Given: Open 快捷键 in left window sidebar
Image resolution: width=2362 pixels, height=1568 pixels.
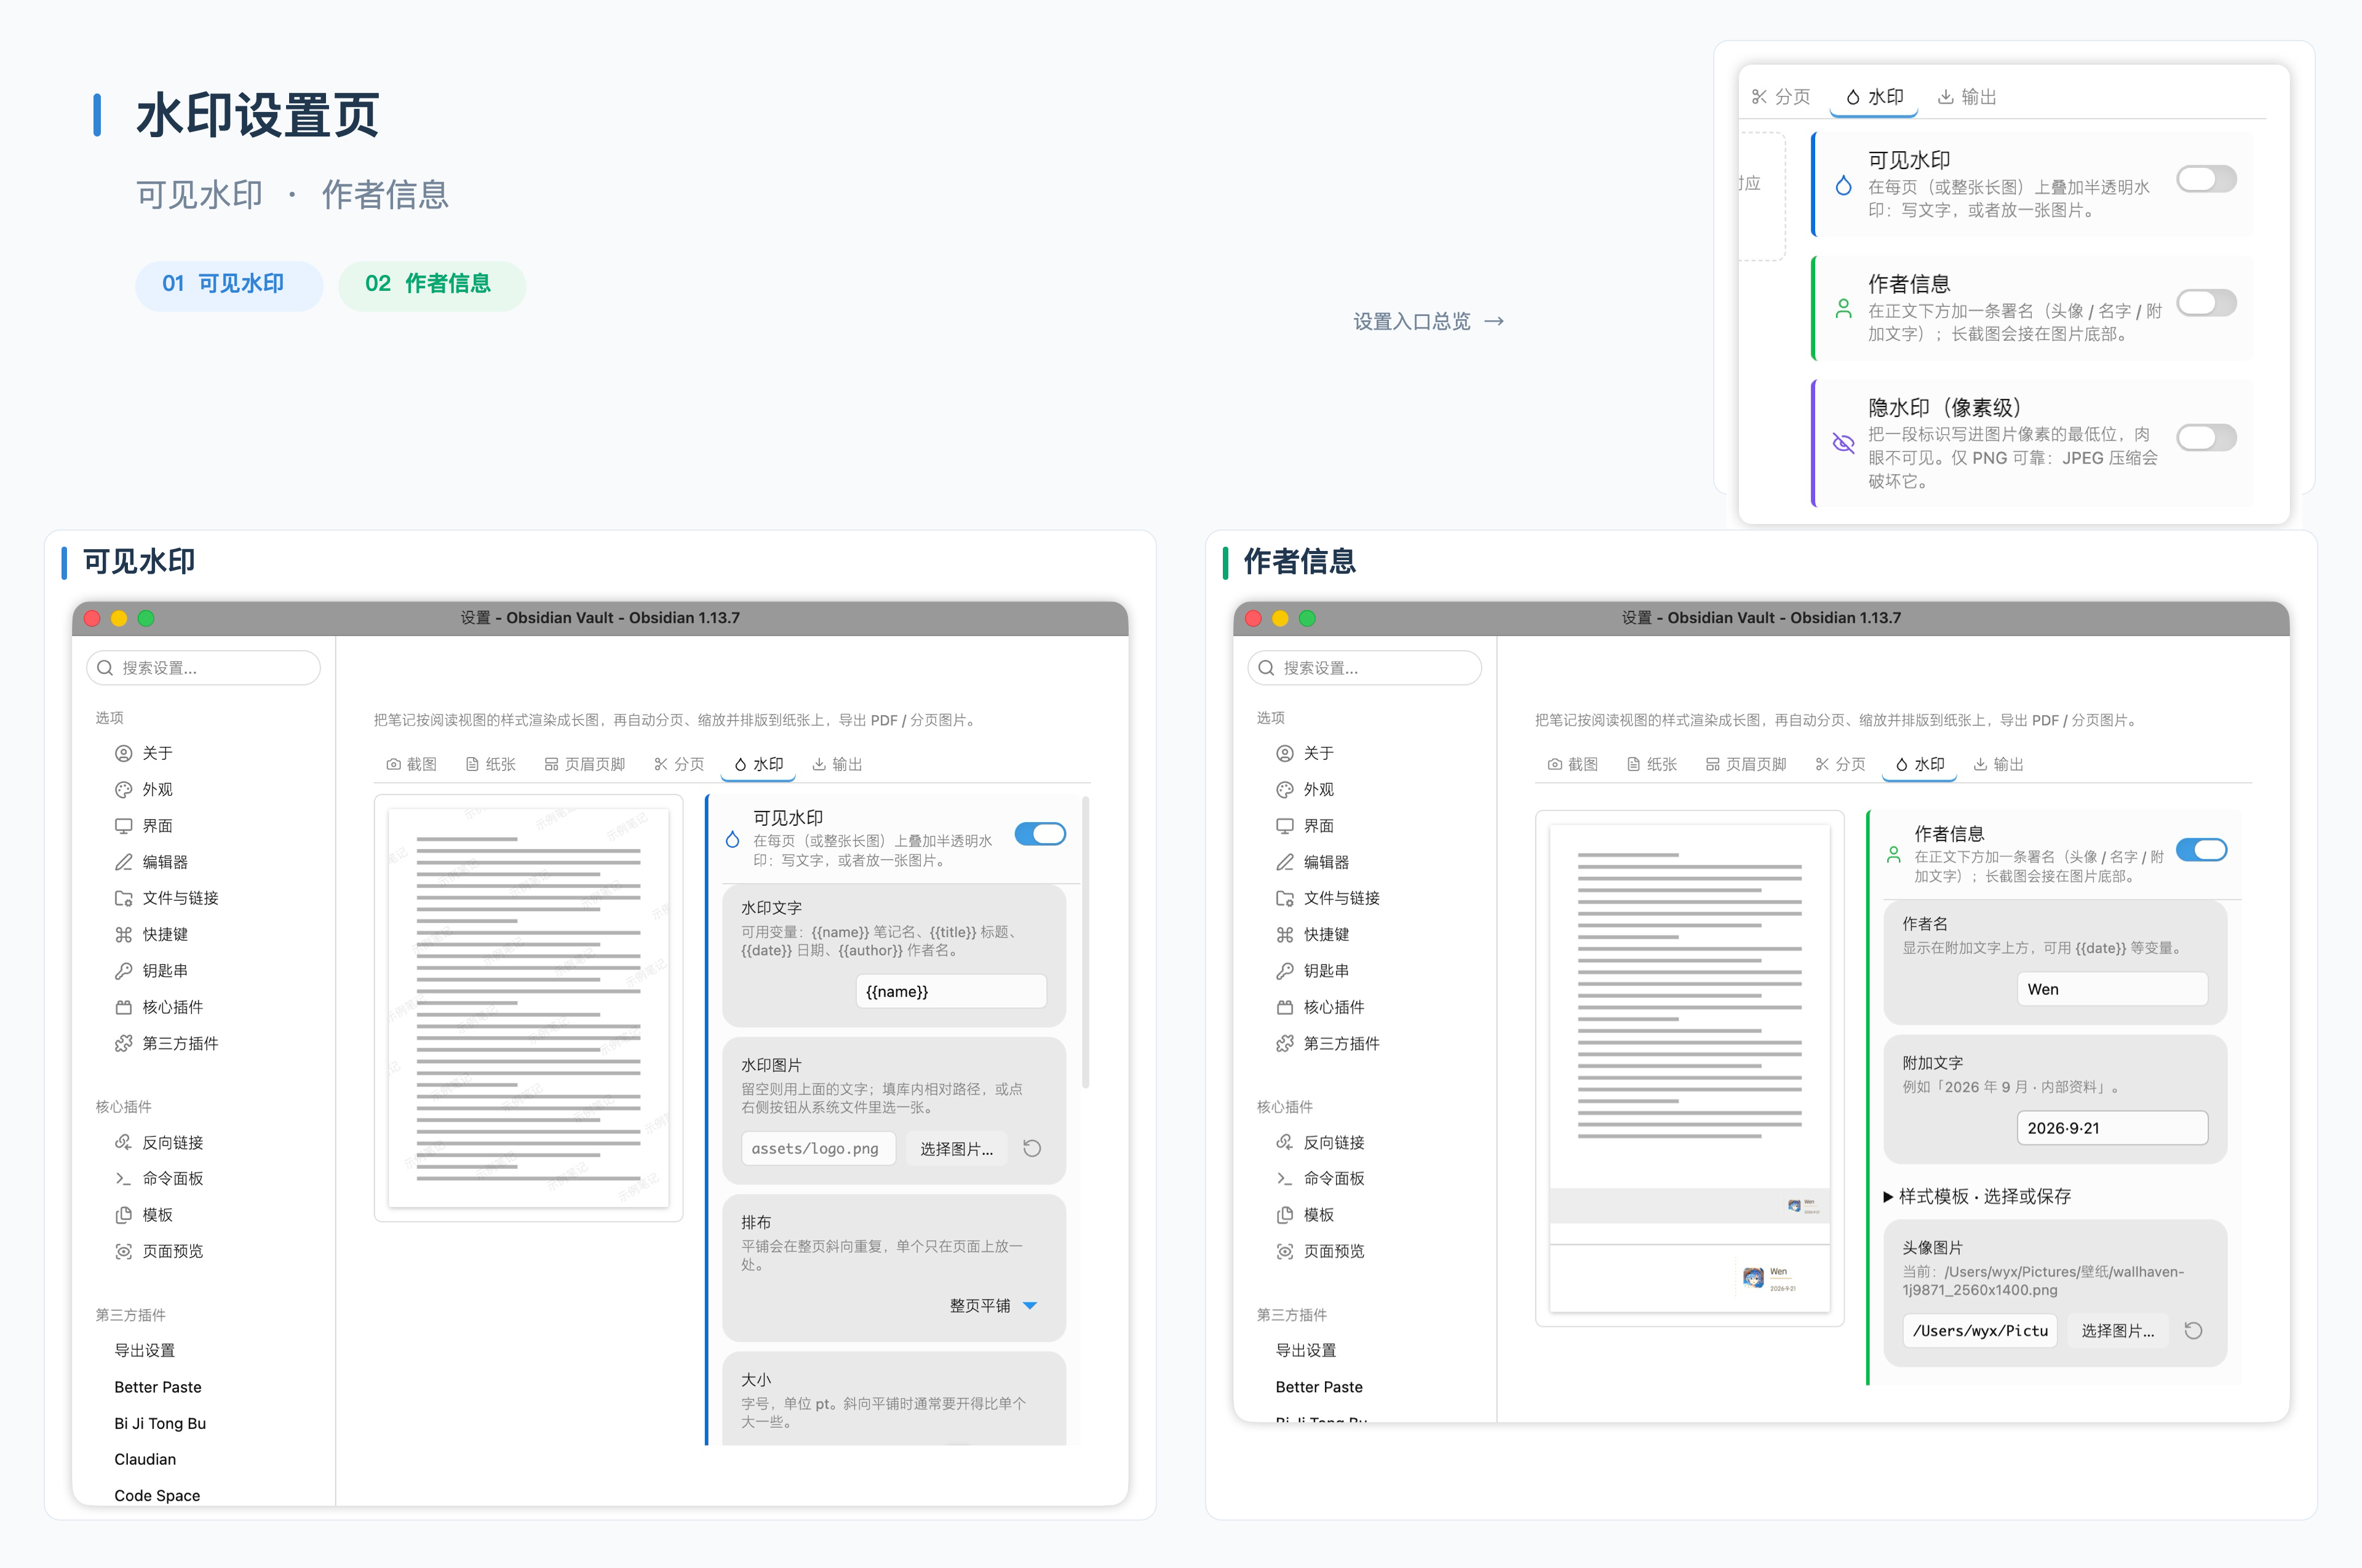Looking at the screenshot, I should point(165,934).
